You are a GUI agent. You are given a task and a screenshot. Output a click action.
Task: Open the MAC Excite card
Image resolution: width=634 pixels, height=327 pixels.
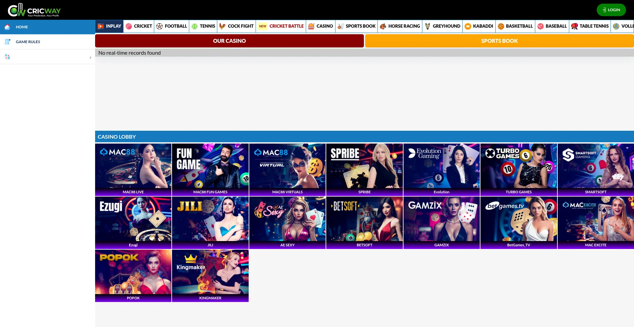click(x=596, y=223)
